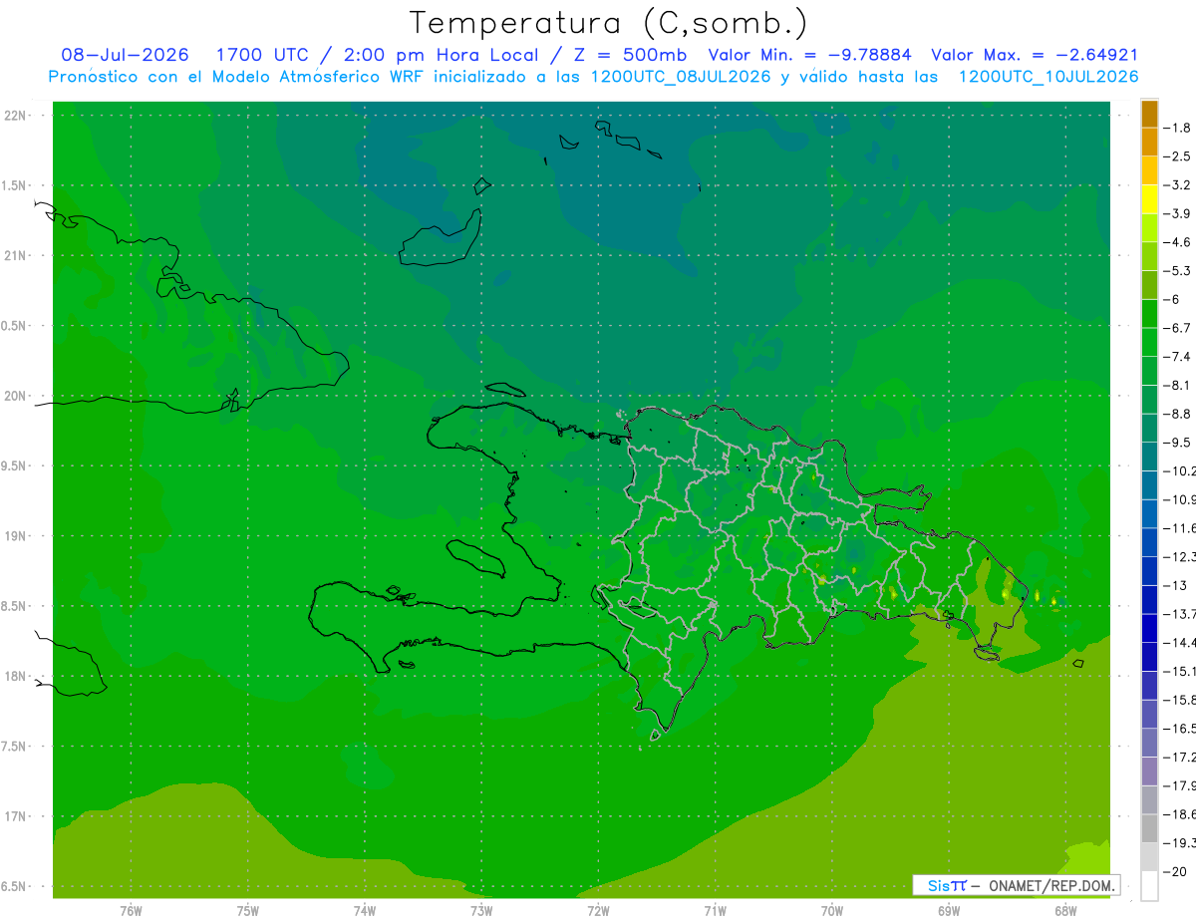Image resolution: width=1196 pixels, height=924 pixels.
Task: Click the "1200UTC_08JUL2026" initialization time
Action: click(681, 77)
